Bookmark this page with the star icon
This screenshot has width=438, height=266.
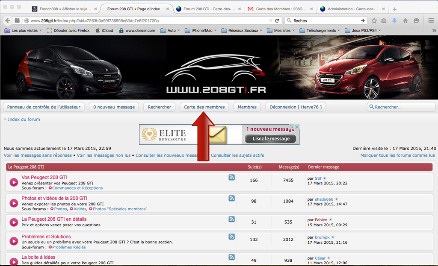pos(374,20)
